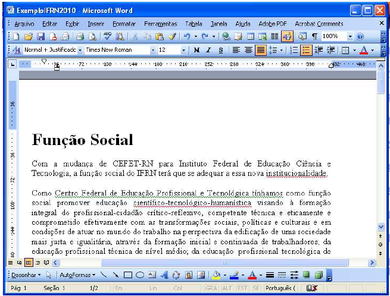Open the Formatar menu
This screenshot has width=390, height=296.
[124, 24]
